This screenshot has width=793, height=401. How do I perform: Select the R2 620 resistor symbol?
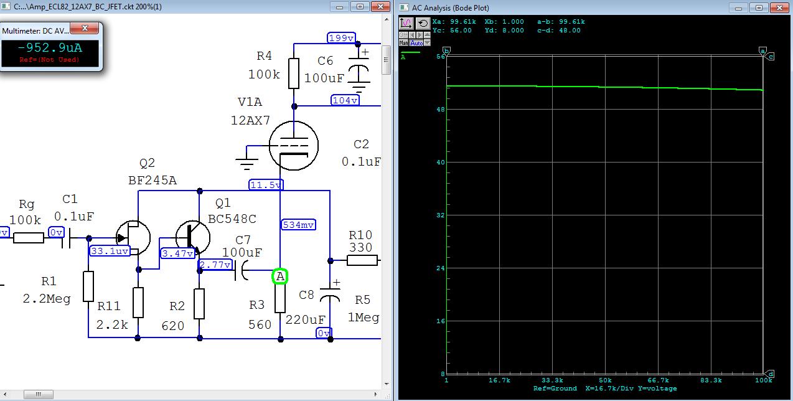tap(199, 304)
